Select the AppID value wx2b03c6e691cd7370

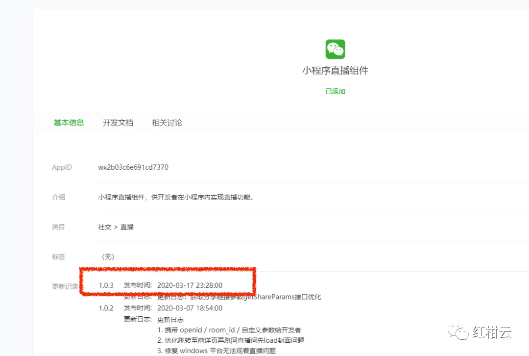click(133, 167)
